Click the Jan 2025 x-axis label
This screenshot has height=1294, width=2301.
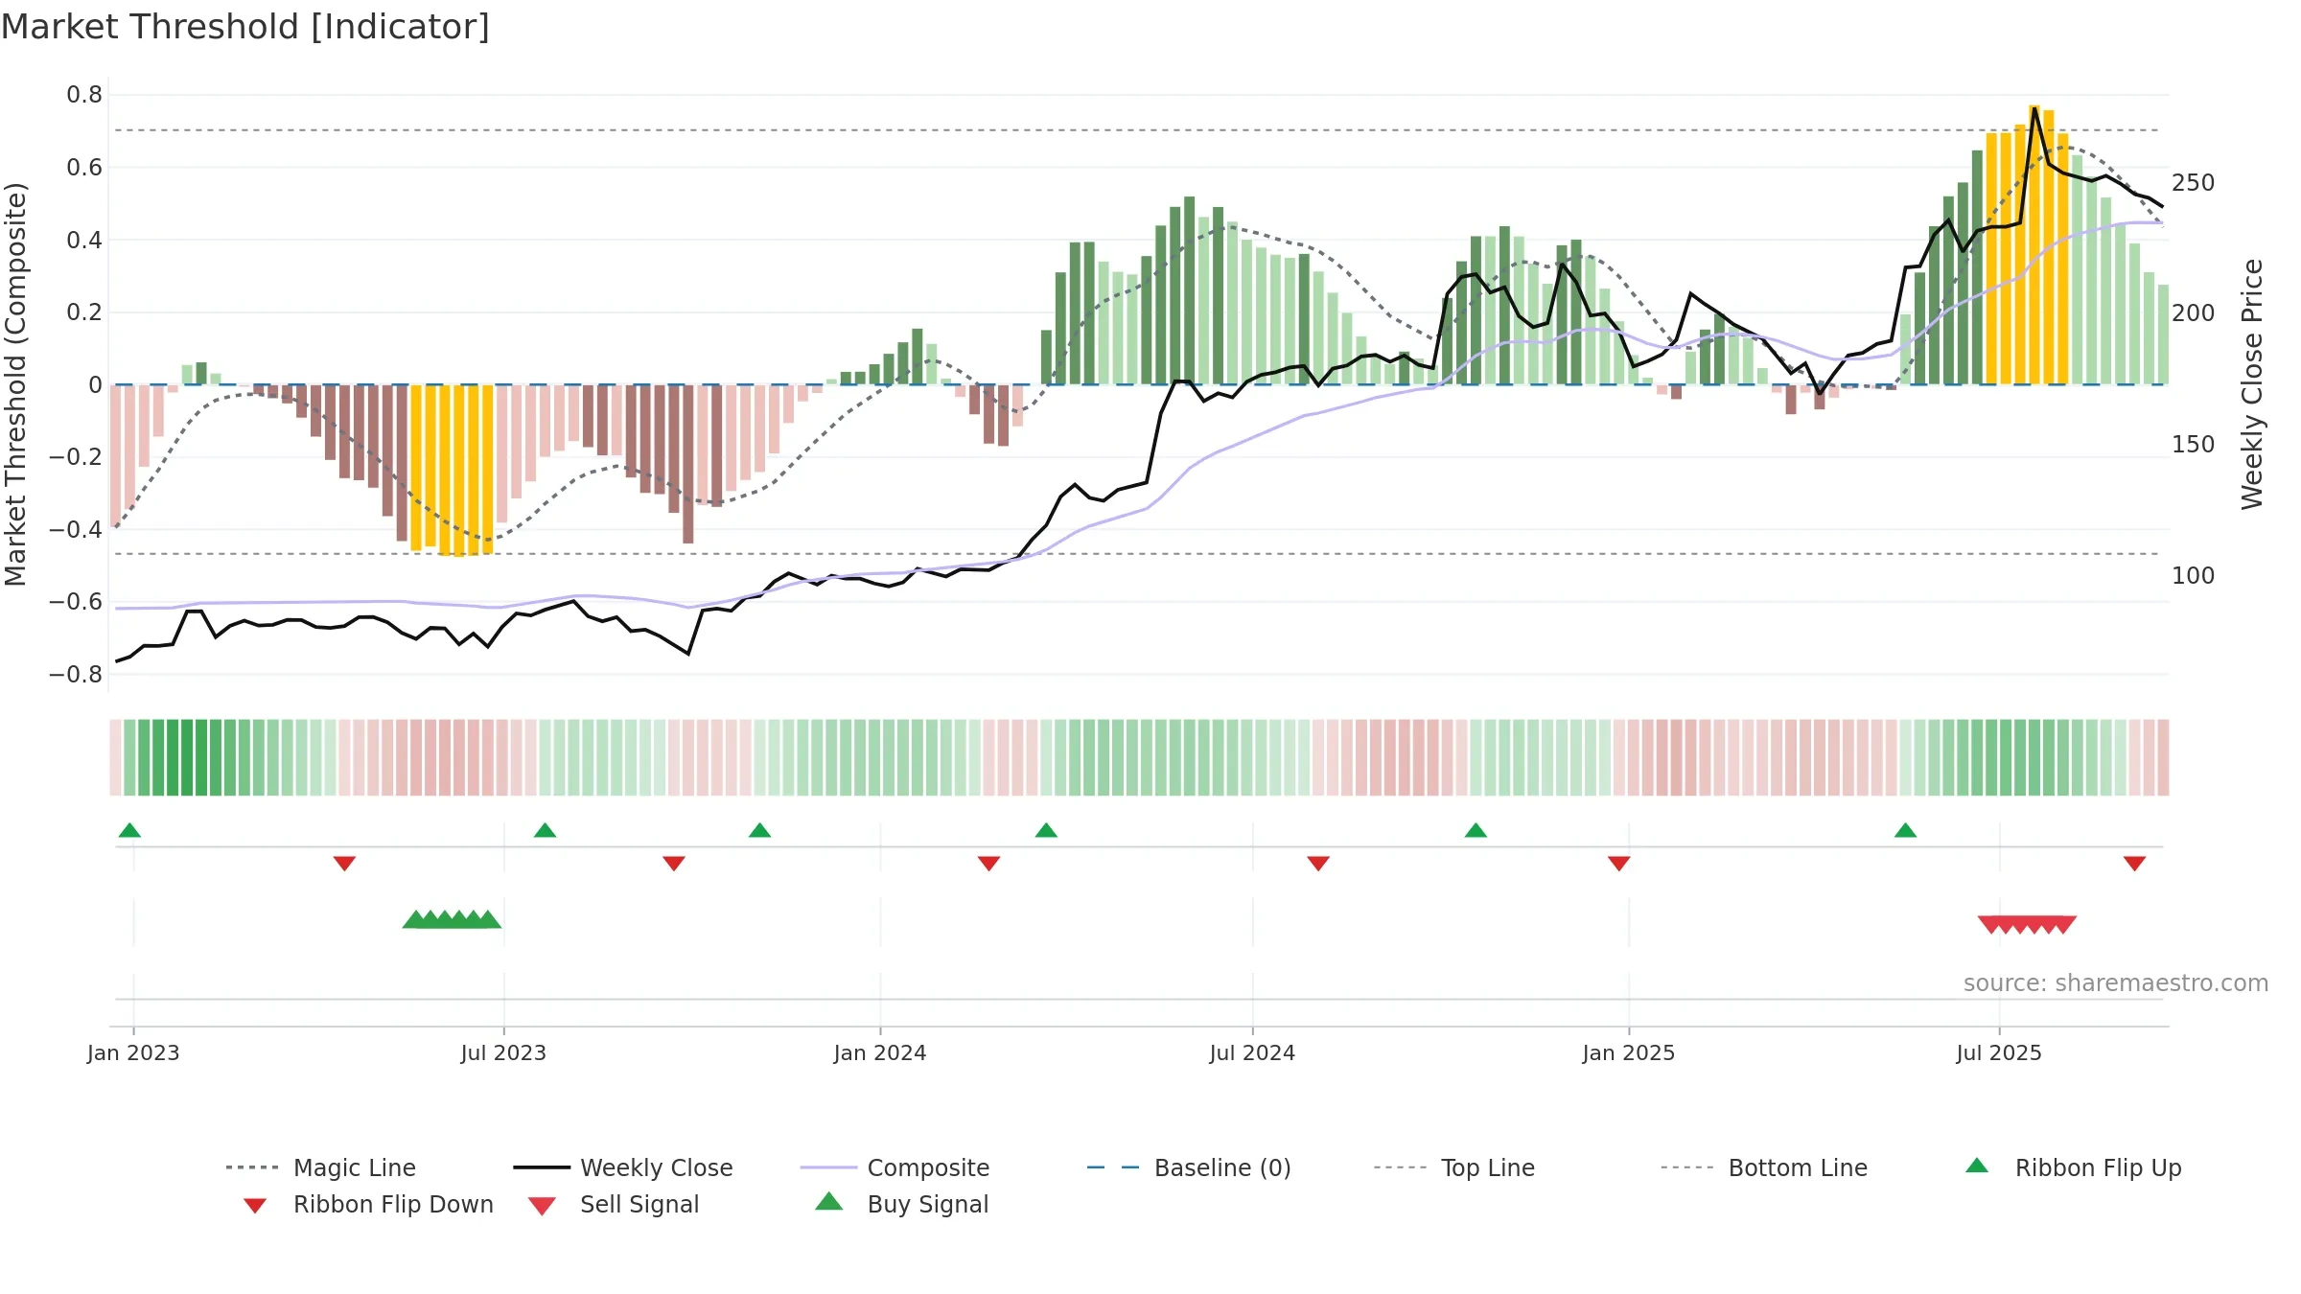1629,1053
